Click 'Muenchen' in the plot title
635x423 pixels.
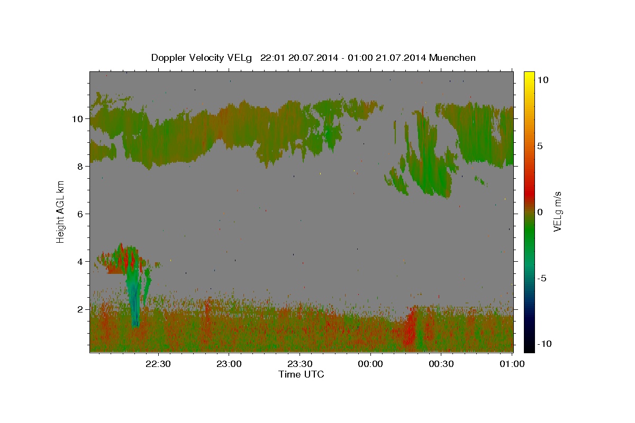coord(452,58)
